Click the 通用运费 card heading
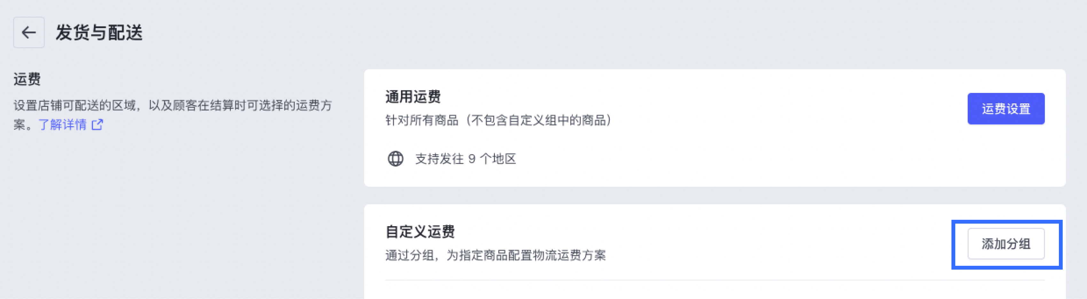The height and width of the screenshot is (299, 1087). click(x=413, y=96)
